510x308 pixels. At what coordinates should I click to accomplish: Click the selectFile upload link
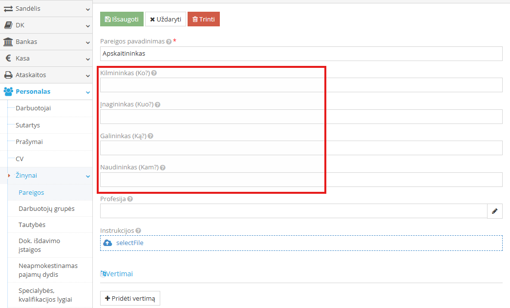pos(130,243)
